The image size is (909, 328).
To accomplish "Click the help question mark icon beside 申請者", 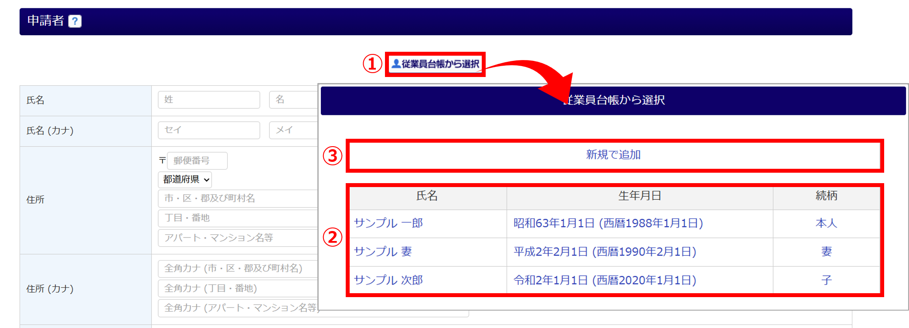I will coord(75,21).
